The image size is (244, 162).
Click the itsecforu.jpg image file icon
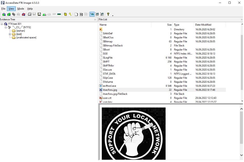coord(101,90)
